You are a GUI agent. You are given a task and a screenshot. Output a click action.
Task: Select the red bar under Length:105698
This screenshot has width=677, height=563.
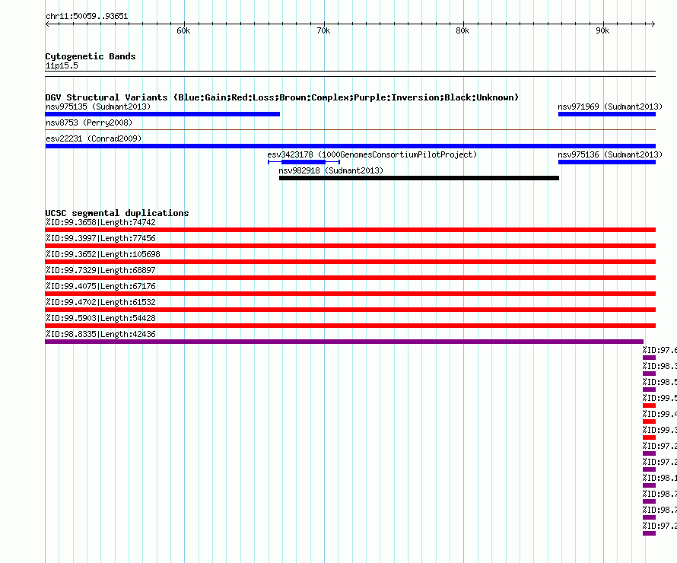[x=350, y=262]
